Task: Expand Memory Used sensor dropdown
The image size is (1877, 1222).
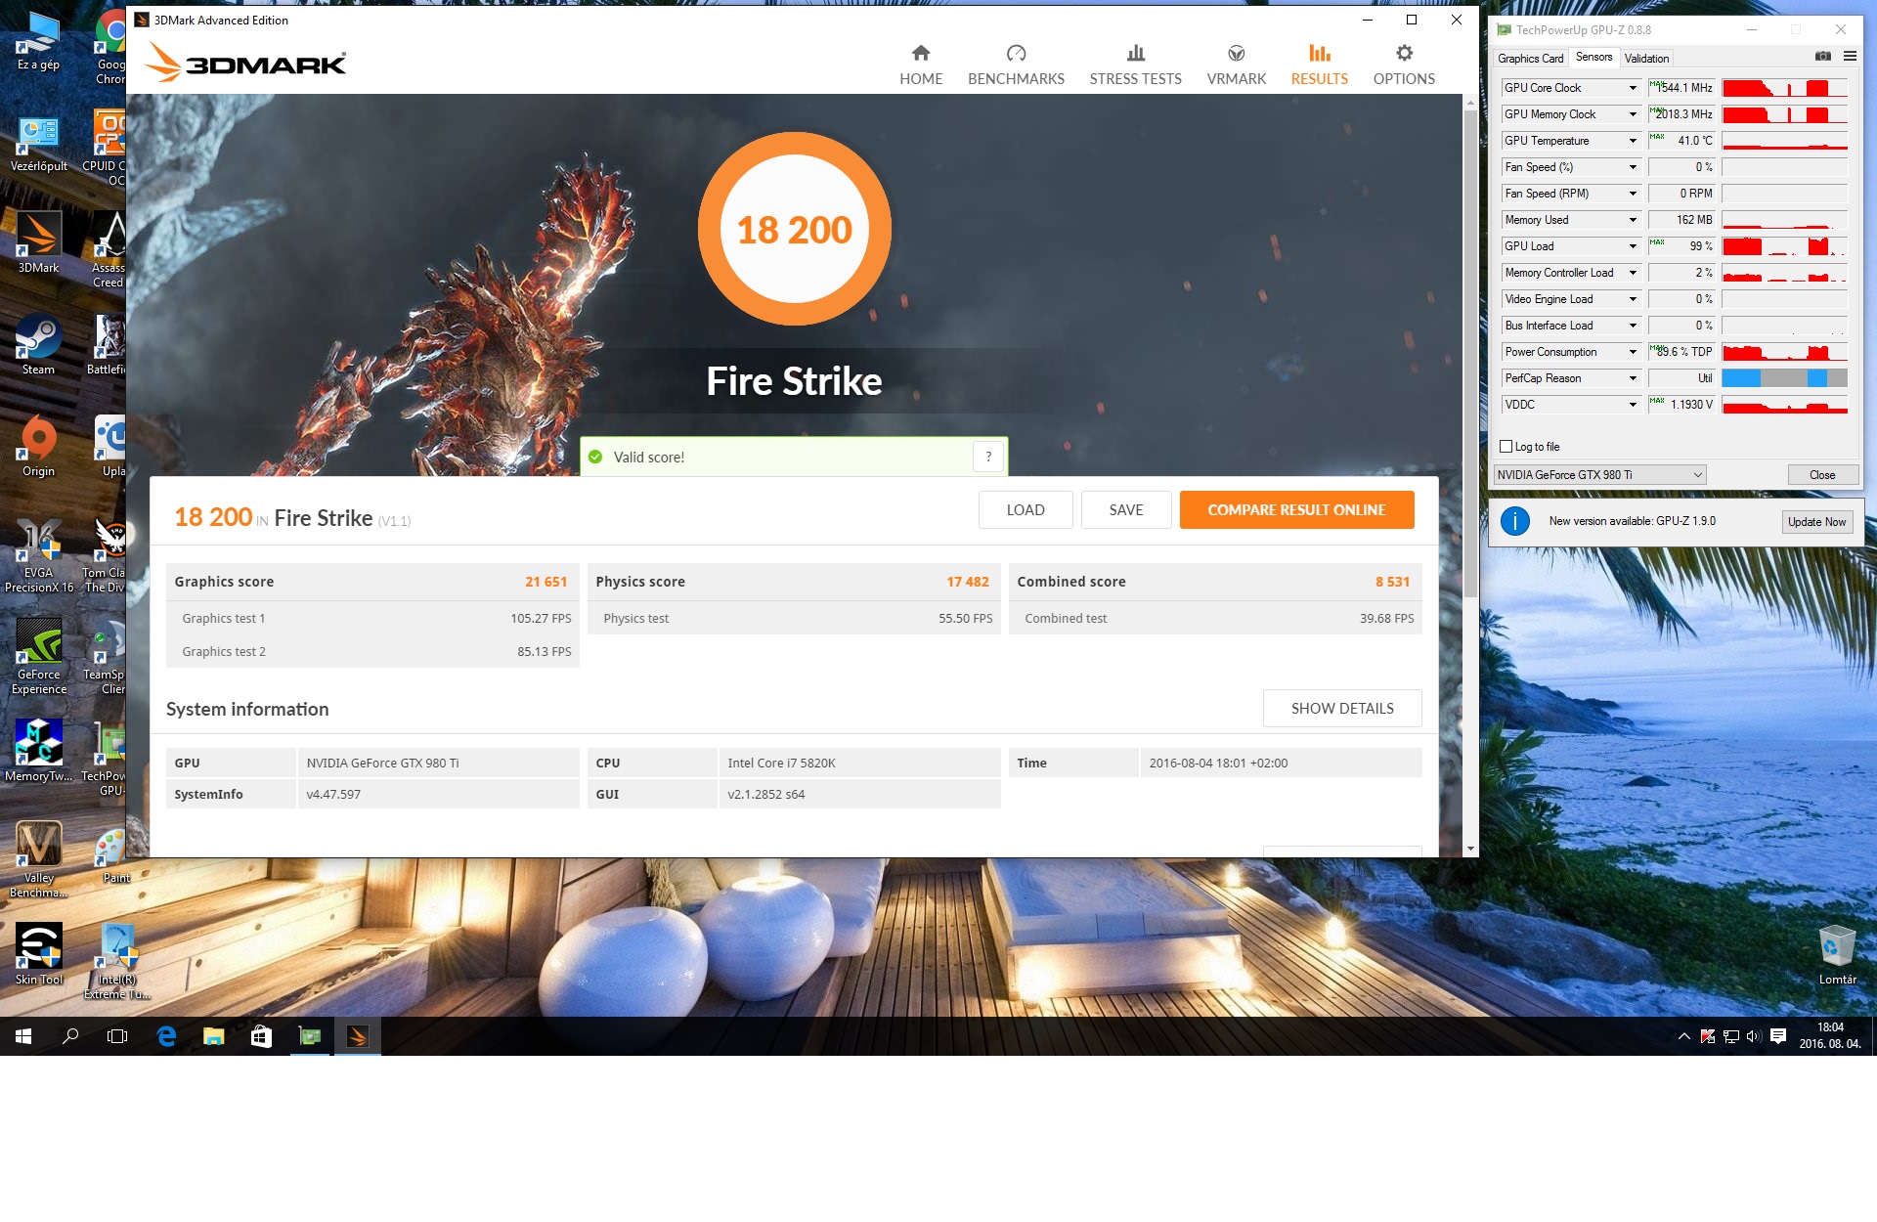Action: (x=1633, y=220)
